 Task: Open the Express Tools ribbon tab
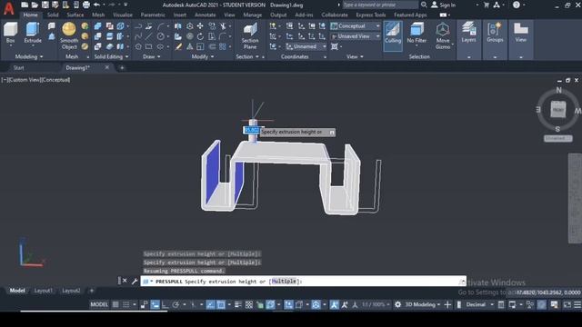[371, 15]
